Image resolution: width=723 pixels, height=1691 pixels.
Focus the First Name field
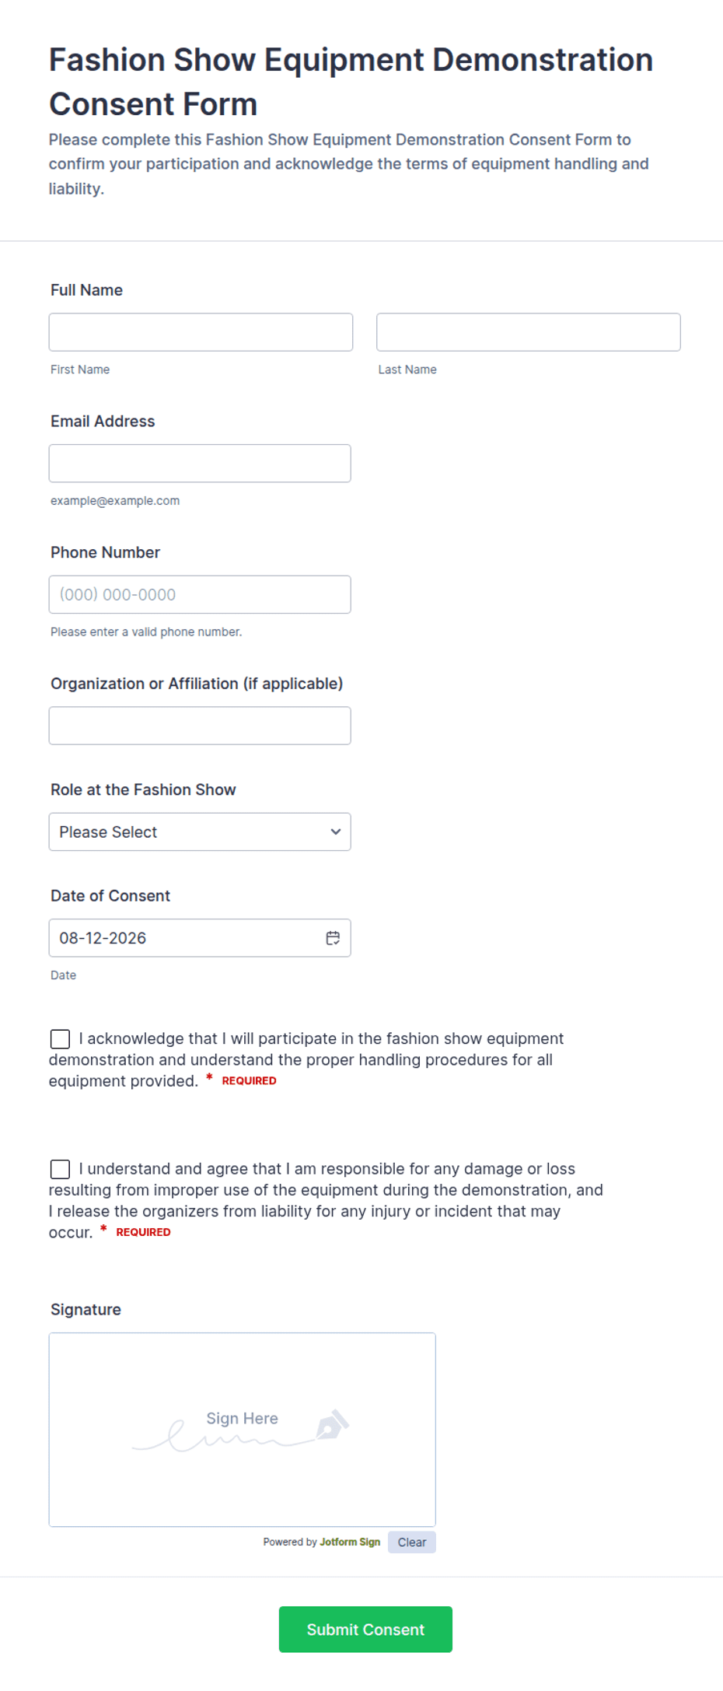201,332
